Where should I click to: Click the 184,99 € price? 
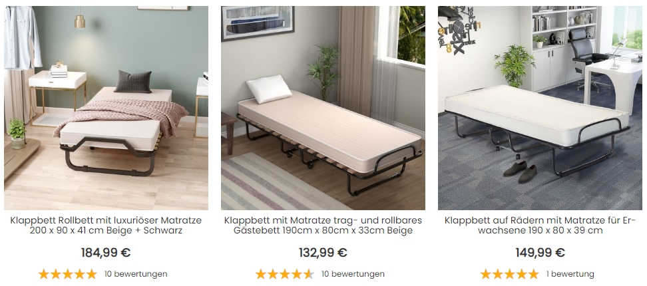click(106, 253)
